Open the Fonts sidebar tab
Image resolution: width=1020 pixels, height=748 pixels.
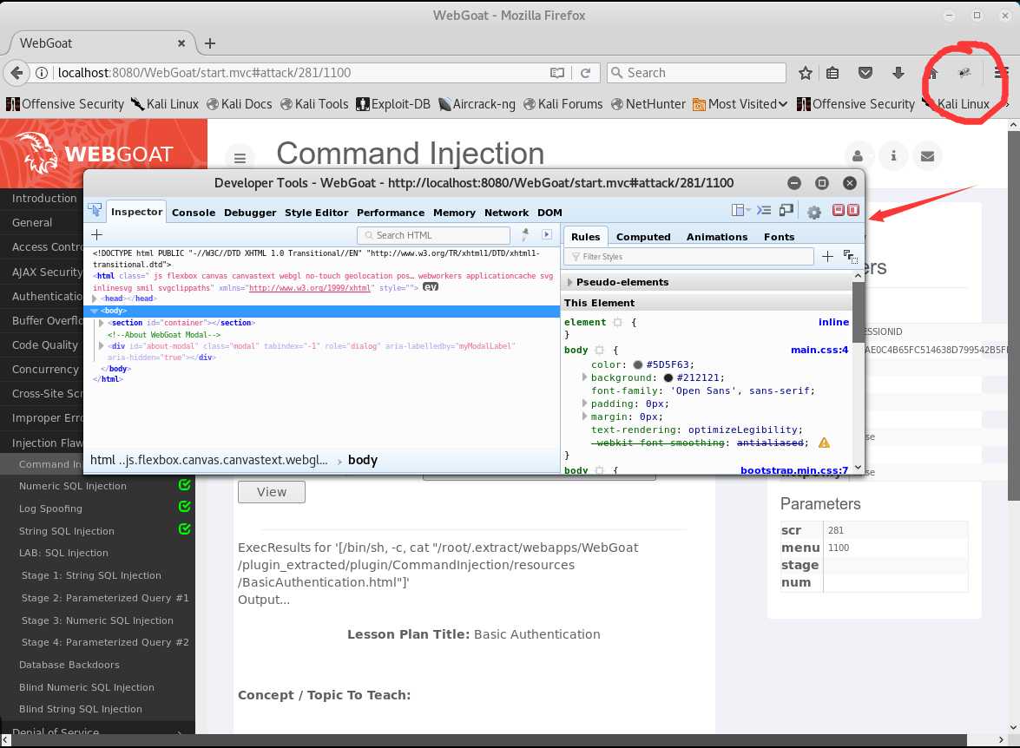[779, 237]
